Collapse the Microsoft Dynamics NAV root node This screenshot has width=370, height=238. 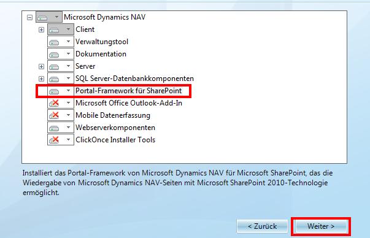click(29, 17)
